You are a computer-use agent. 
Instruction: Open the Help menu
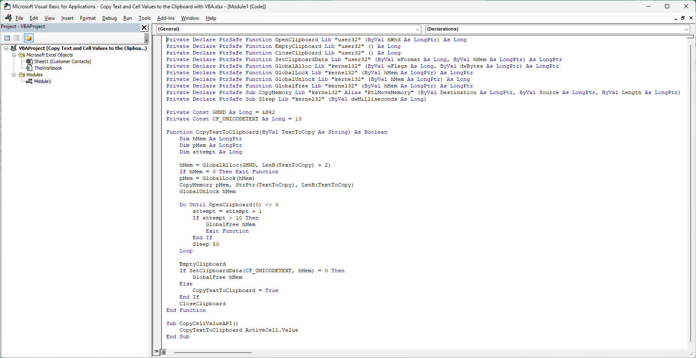point(211,18)
